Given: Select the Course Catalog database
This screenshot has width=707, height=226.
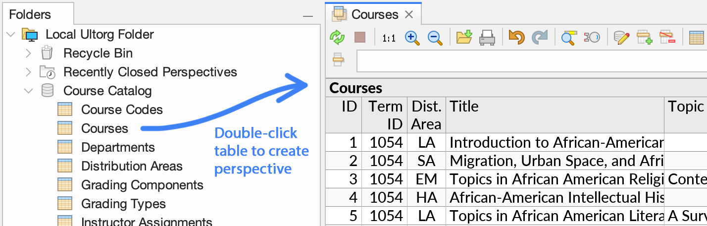Looking at the screenshot, I should click(107, 91).
